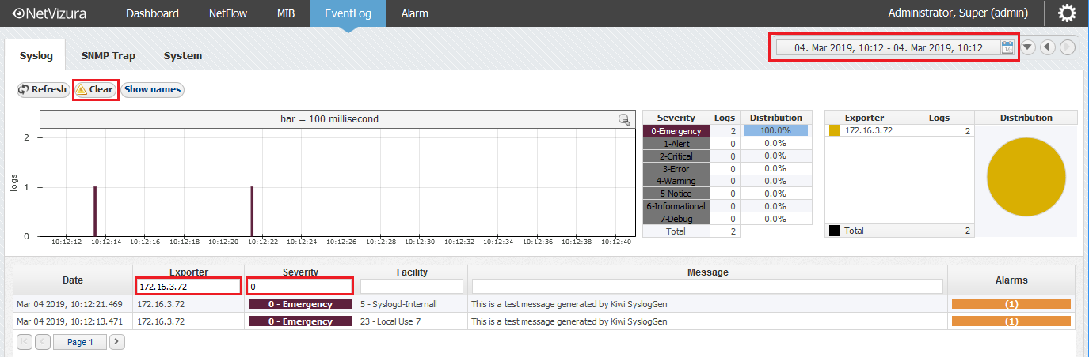Open the time window dropdown arrow
The width and height of the screenshot is (1089, 357).
point(1028,47)
